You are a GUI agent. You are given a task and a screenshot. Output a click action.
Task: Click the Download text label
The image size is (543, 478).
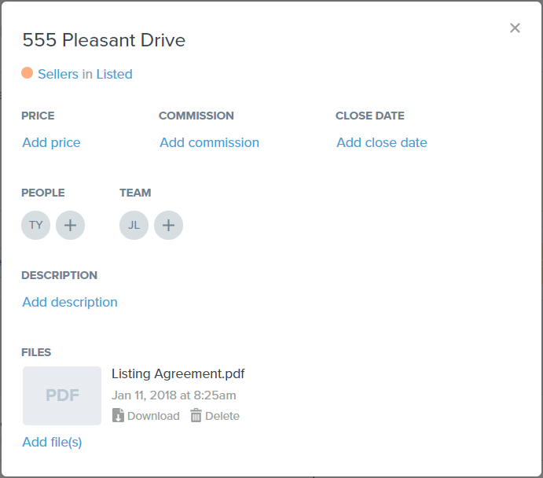pos(153,416)
